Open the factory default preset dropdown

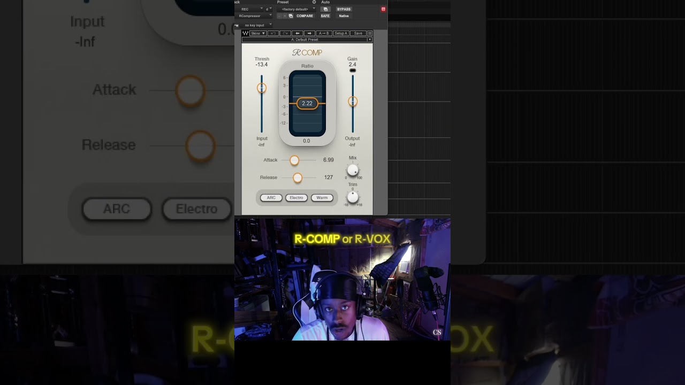pyautogui.click(x=296, y=9)
